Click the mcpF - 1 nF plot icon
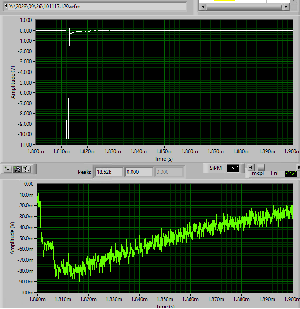Viewport: 300px width, 309px height. coord(291,173)
